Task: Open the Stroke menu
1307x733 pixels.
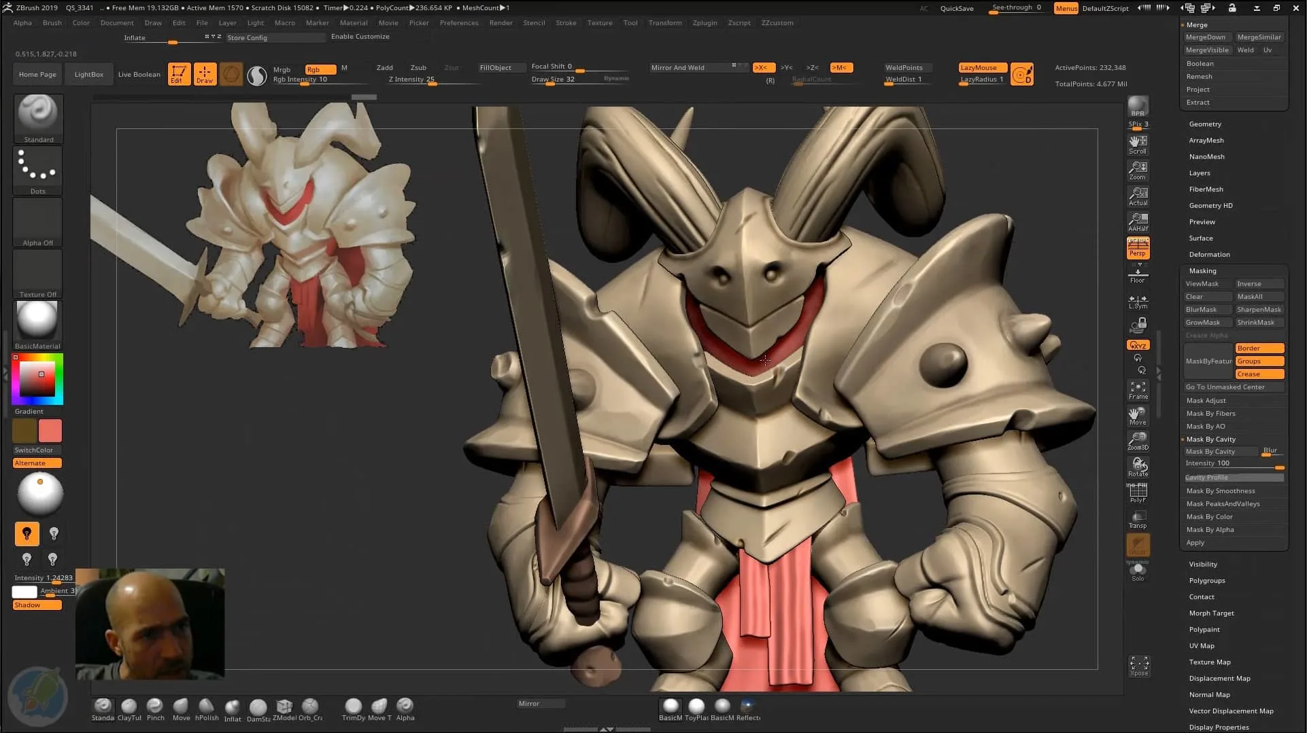Action: click(x=566, y=22)
